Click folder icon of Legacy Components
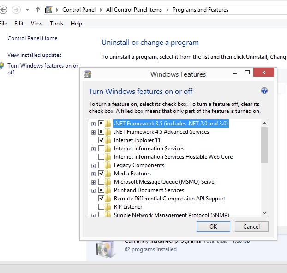Screen dimensions: 287x273 [108, 165]
